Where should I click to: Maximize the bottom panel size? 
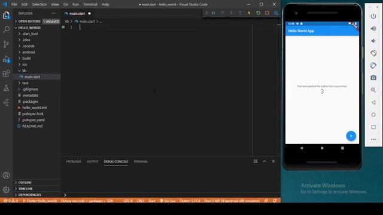point(265,161)
